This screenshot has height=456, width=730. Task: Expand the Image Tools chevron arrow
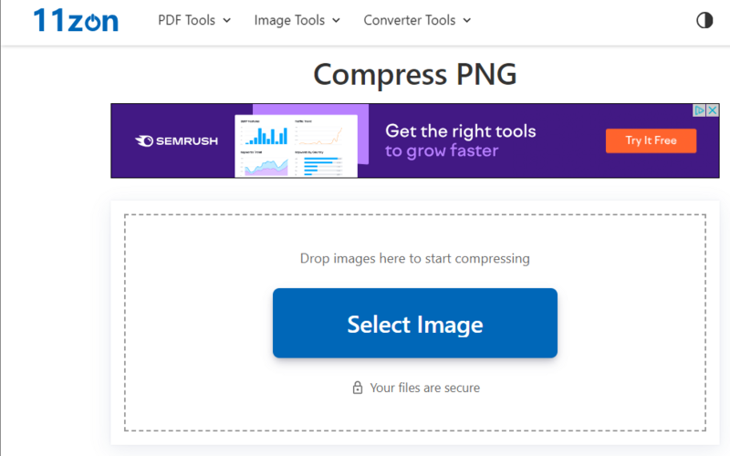click(336, 20)
